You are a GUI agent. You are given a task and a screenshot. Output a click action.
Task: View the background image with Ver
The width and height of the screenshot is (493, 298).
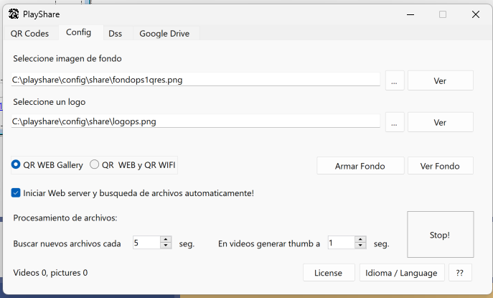pyautogui.click(x=440, y=80)
